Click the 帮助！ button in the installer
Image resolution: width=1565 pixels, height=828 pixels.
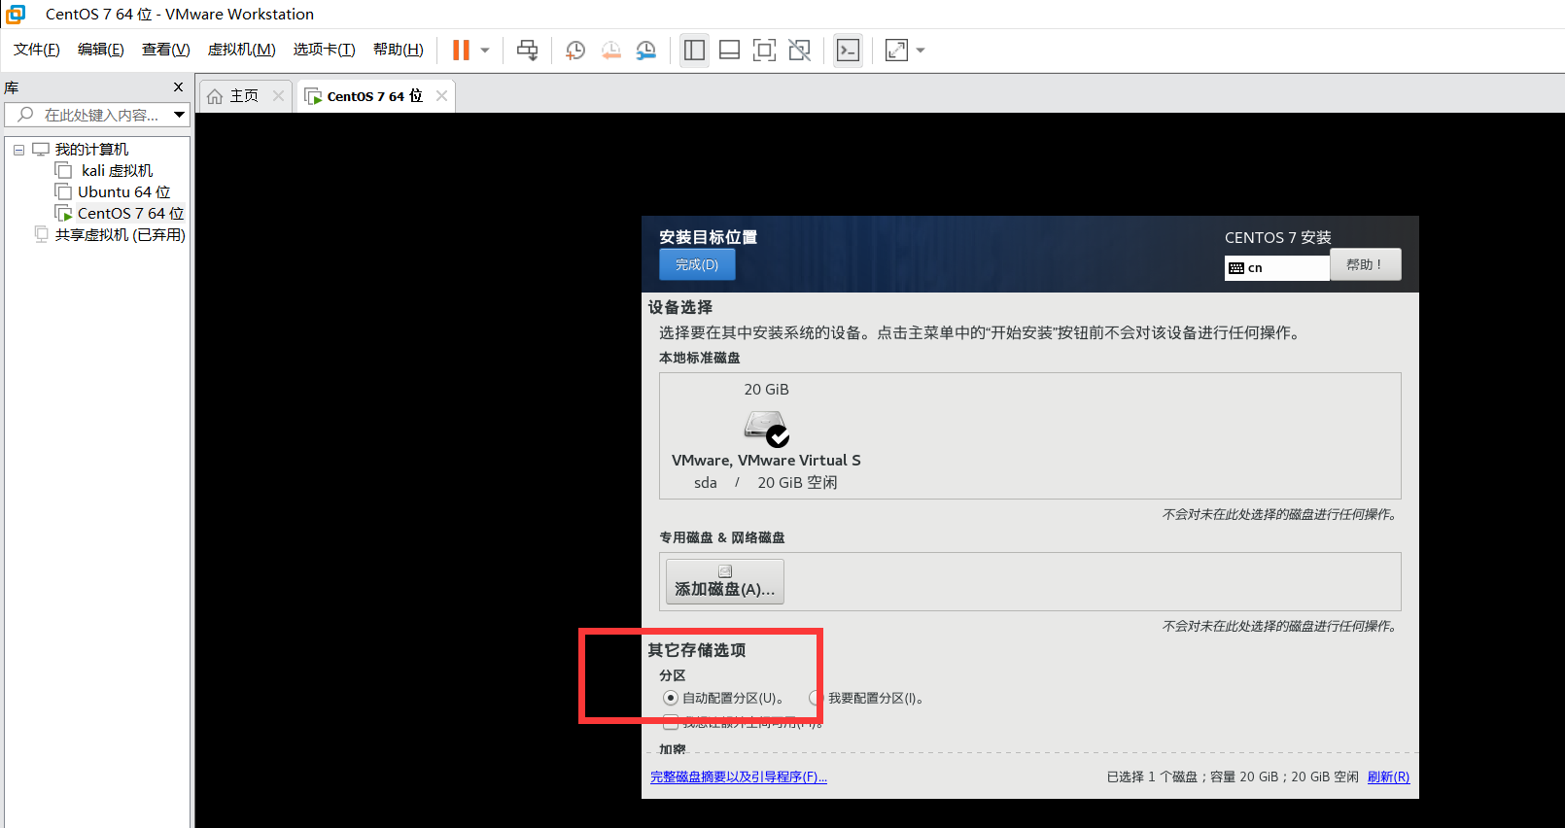[1365, 264]
